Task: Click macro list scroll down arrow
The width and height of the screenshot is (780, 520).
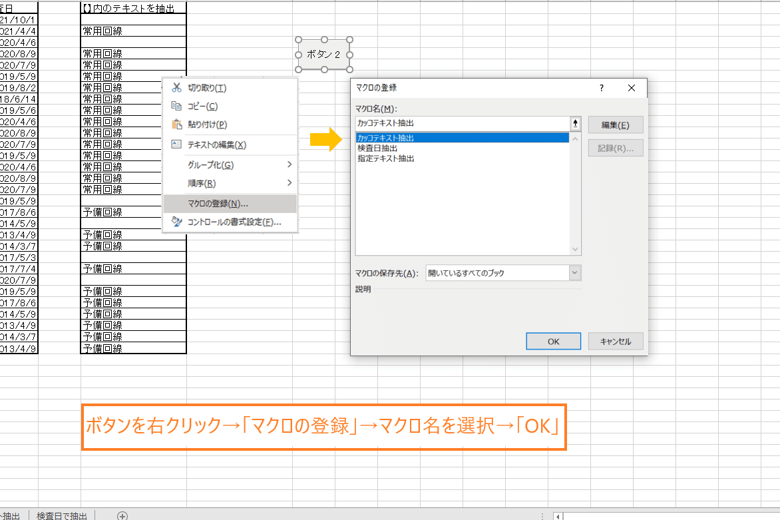Action: (x=575, y=249)
